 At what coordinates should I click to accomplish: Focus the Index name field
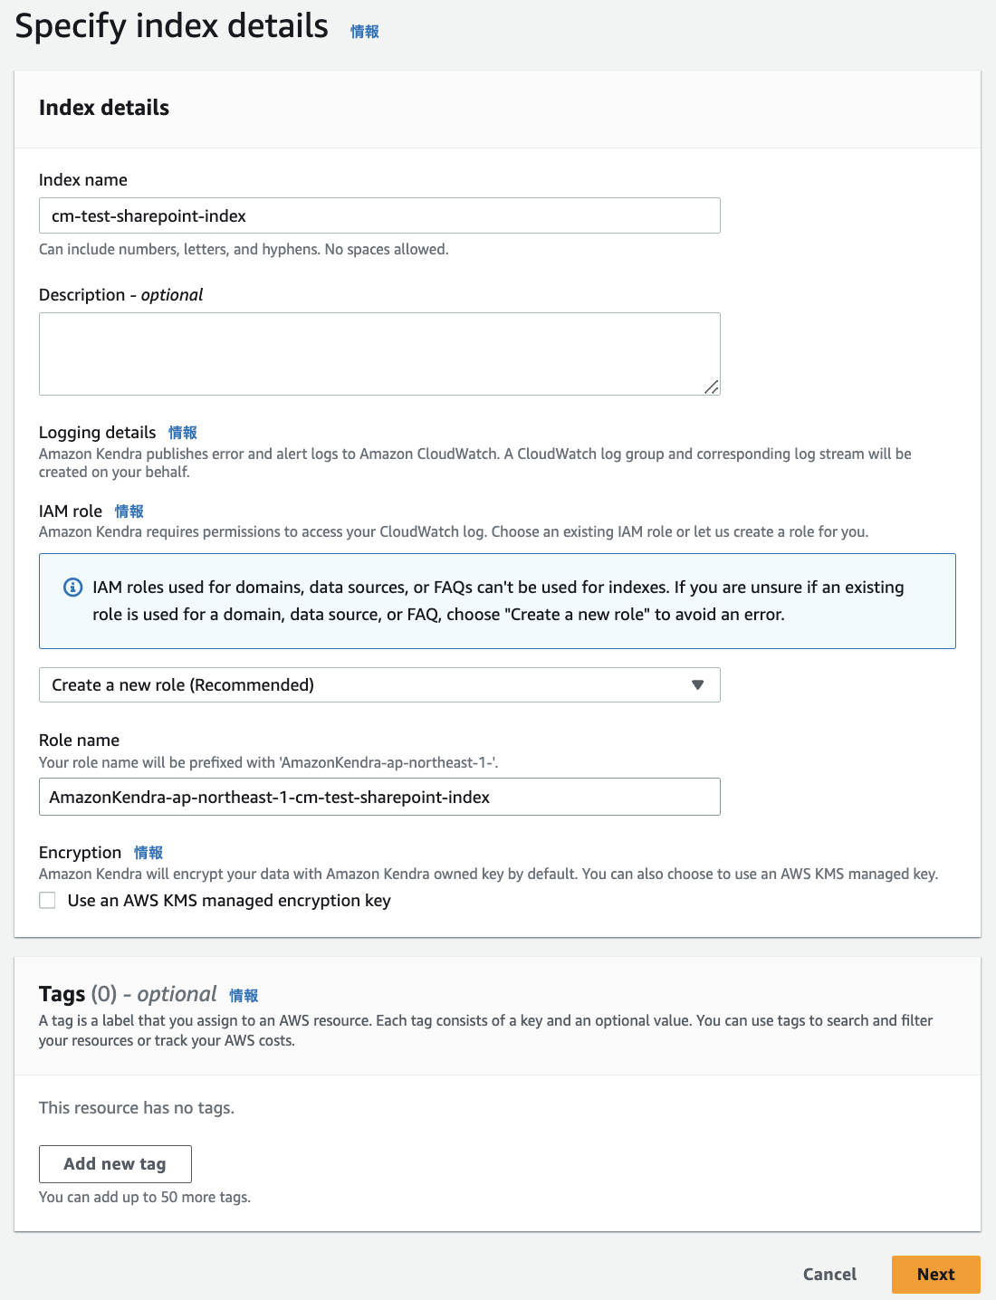click(378, 215)
